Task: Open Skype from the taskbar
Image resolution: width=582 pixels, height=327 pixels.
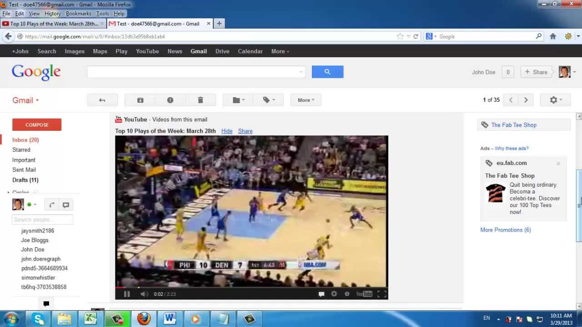Action: 38,319
